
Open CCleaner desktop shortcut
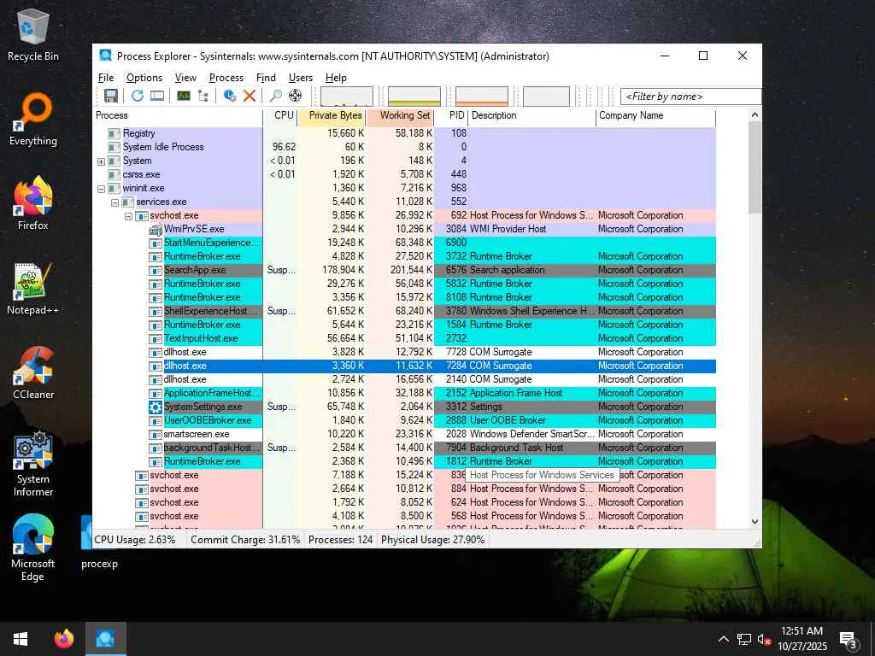33,373
